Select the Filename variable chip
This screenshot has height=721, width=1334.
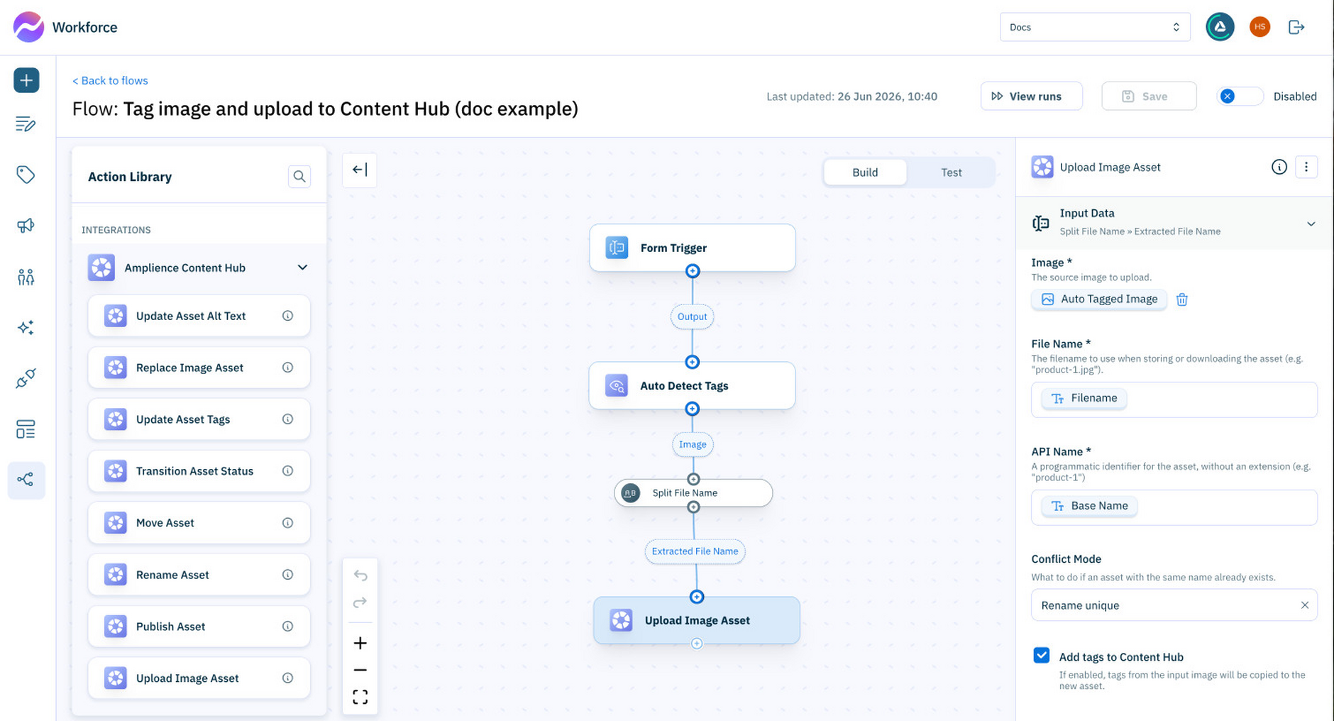(1084, 398)
